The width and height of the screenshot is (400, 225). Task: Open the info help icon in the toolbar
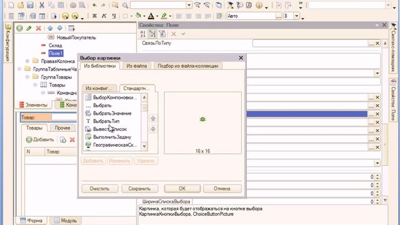tap(259, 5)
